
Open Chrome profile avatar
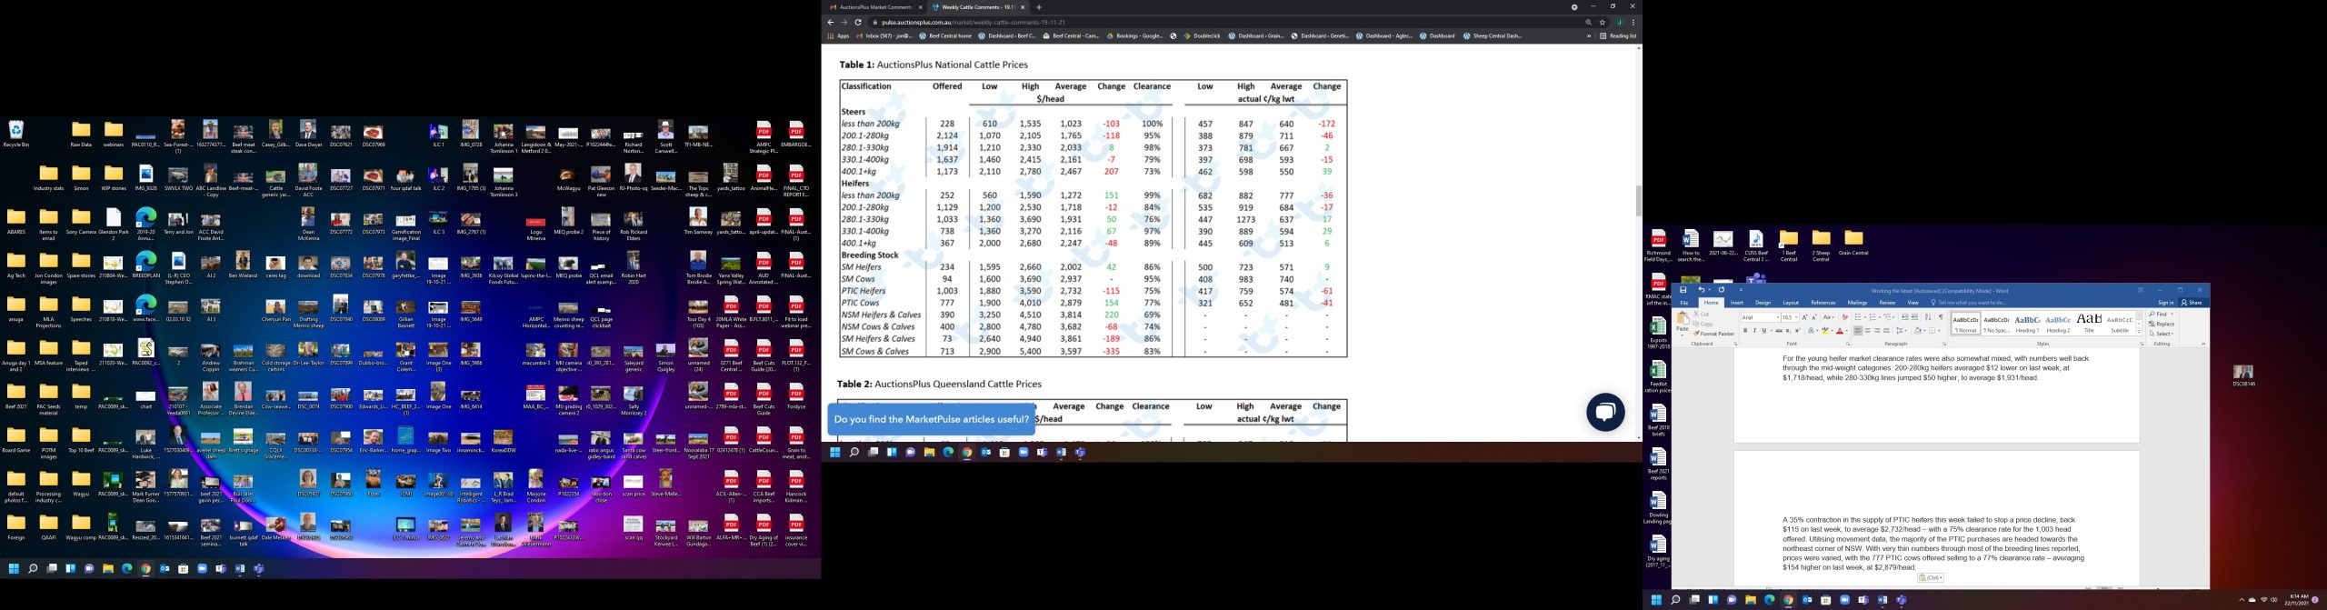(x=1619, y=22)
